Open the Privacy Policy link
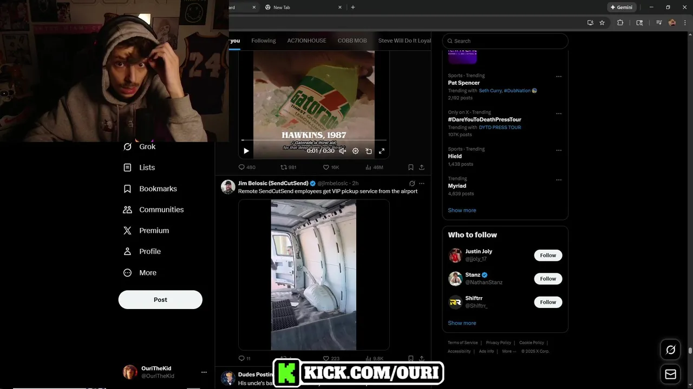This screenshot has width=693, height=389. [x=499, y=343]
